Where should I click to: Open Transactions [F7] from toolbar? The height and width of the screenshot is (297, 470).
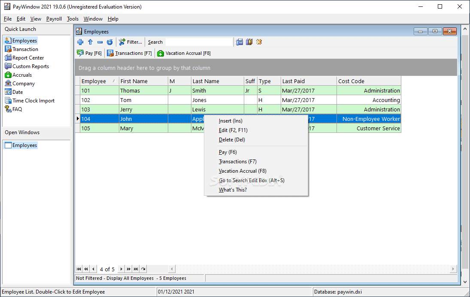click(130, 53)
